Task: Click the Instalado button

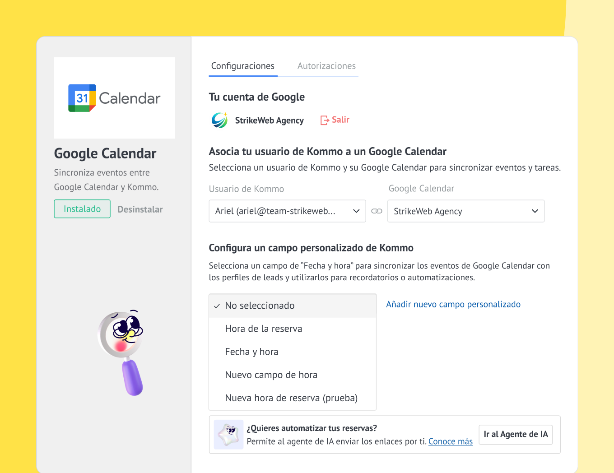Action: [82, 209]
